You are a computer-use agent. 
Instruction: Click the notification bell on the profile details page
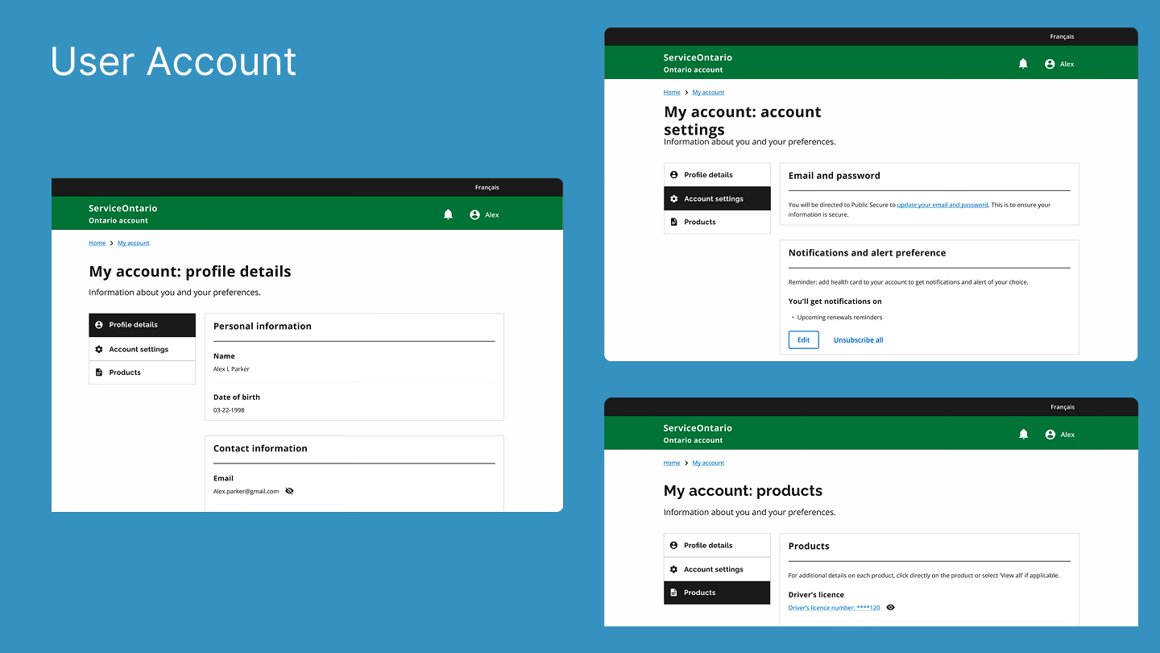pyautogui.click(x=449, y=214)
